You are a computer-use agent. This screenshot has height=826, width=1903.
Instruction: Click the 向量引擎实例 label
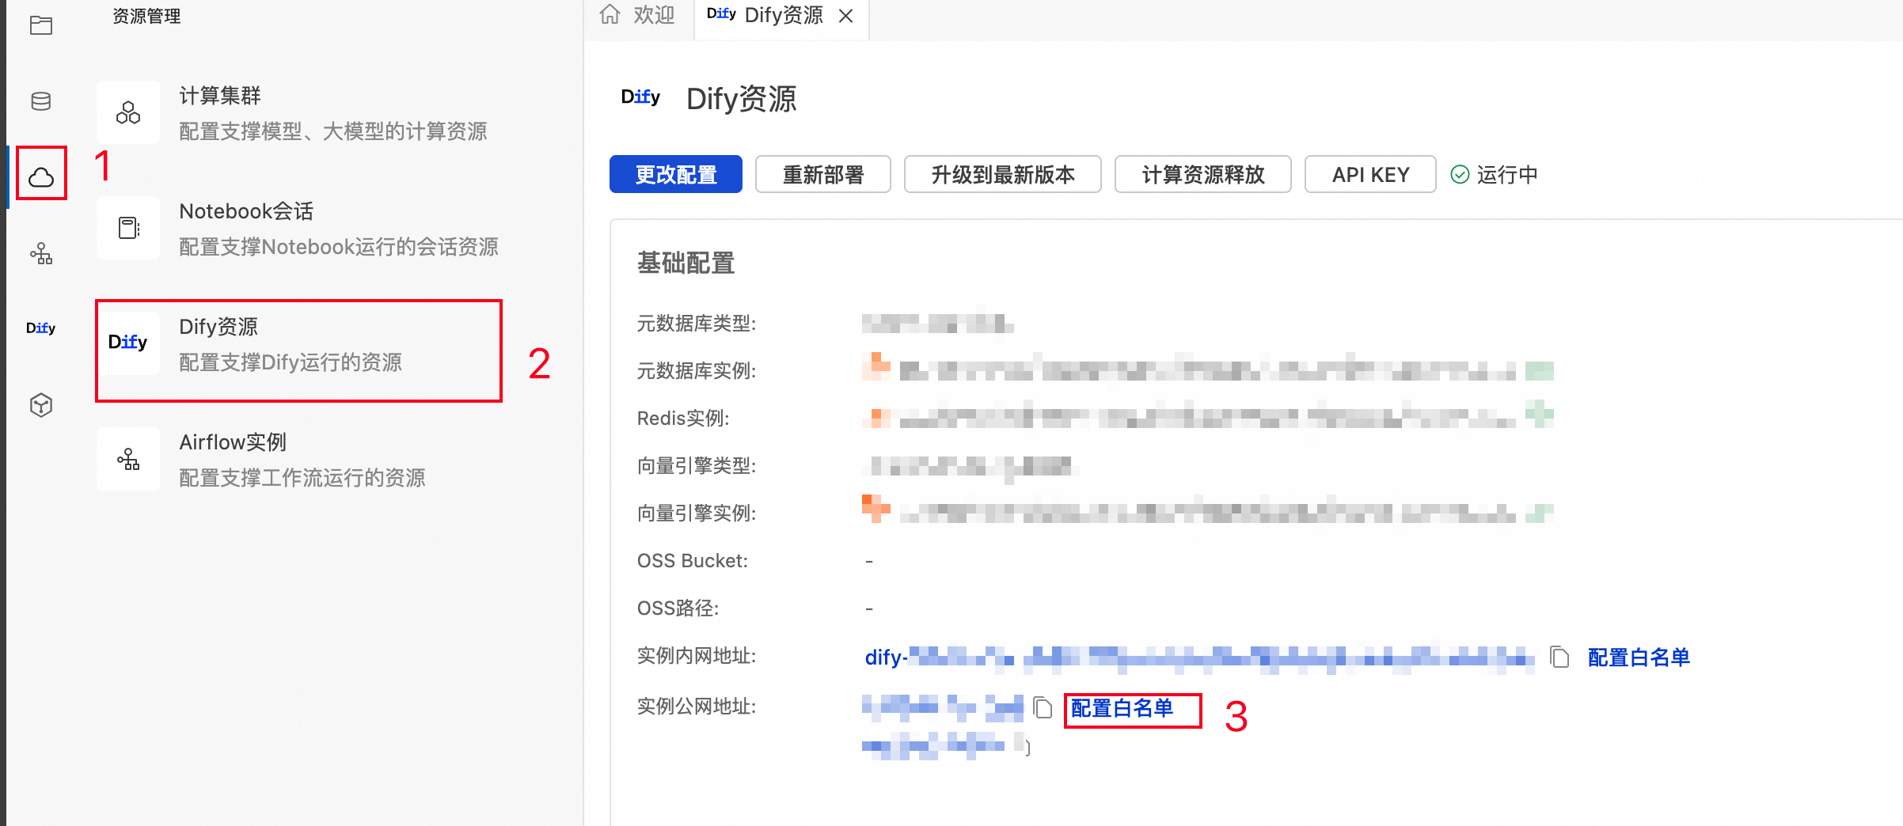click(x=697, y=513)
